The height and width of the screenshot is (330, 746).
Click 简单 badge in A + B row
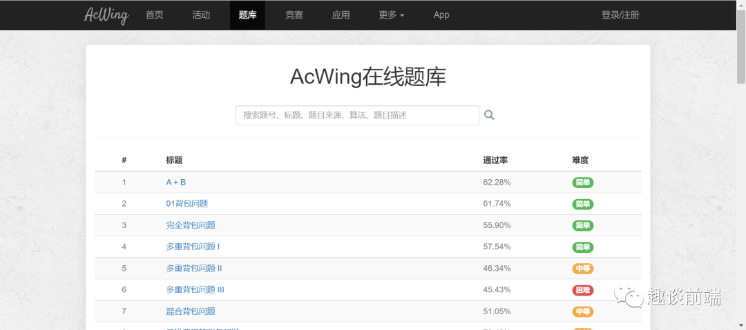click(x=583, y=183)
